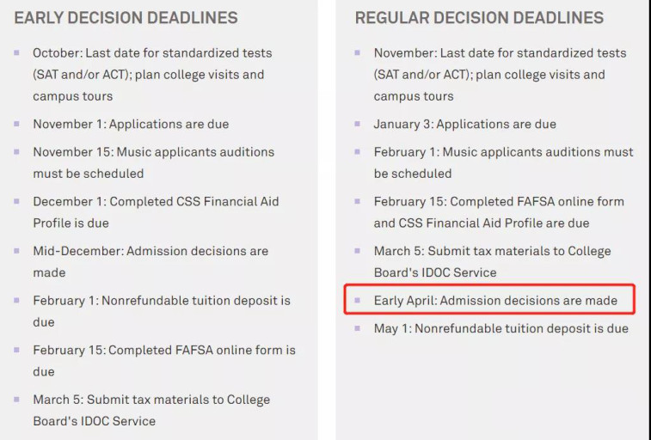The width and height of the screenshot is (651, 440).
Task: Select the November 15 music auditions item
Action: click(154, 162)
